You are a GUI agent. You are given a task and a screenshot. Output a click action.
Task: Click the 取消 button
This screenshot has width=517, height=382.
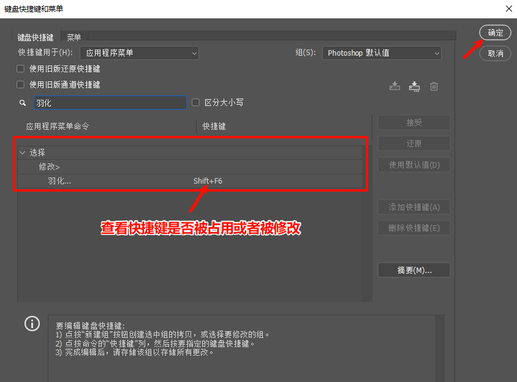click(494, 54)
